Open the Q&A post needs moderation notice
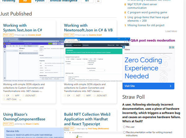186x138 pixels. click(x=152, y=40)
